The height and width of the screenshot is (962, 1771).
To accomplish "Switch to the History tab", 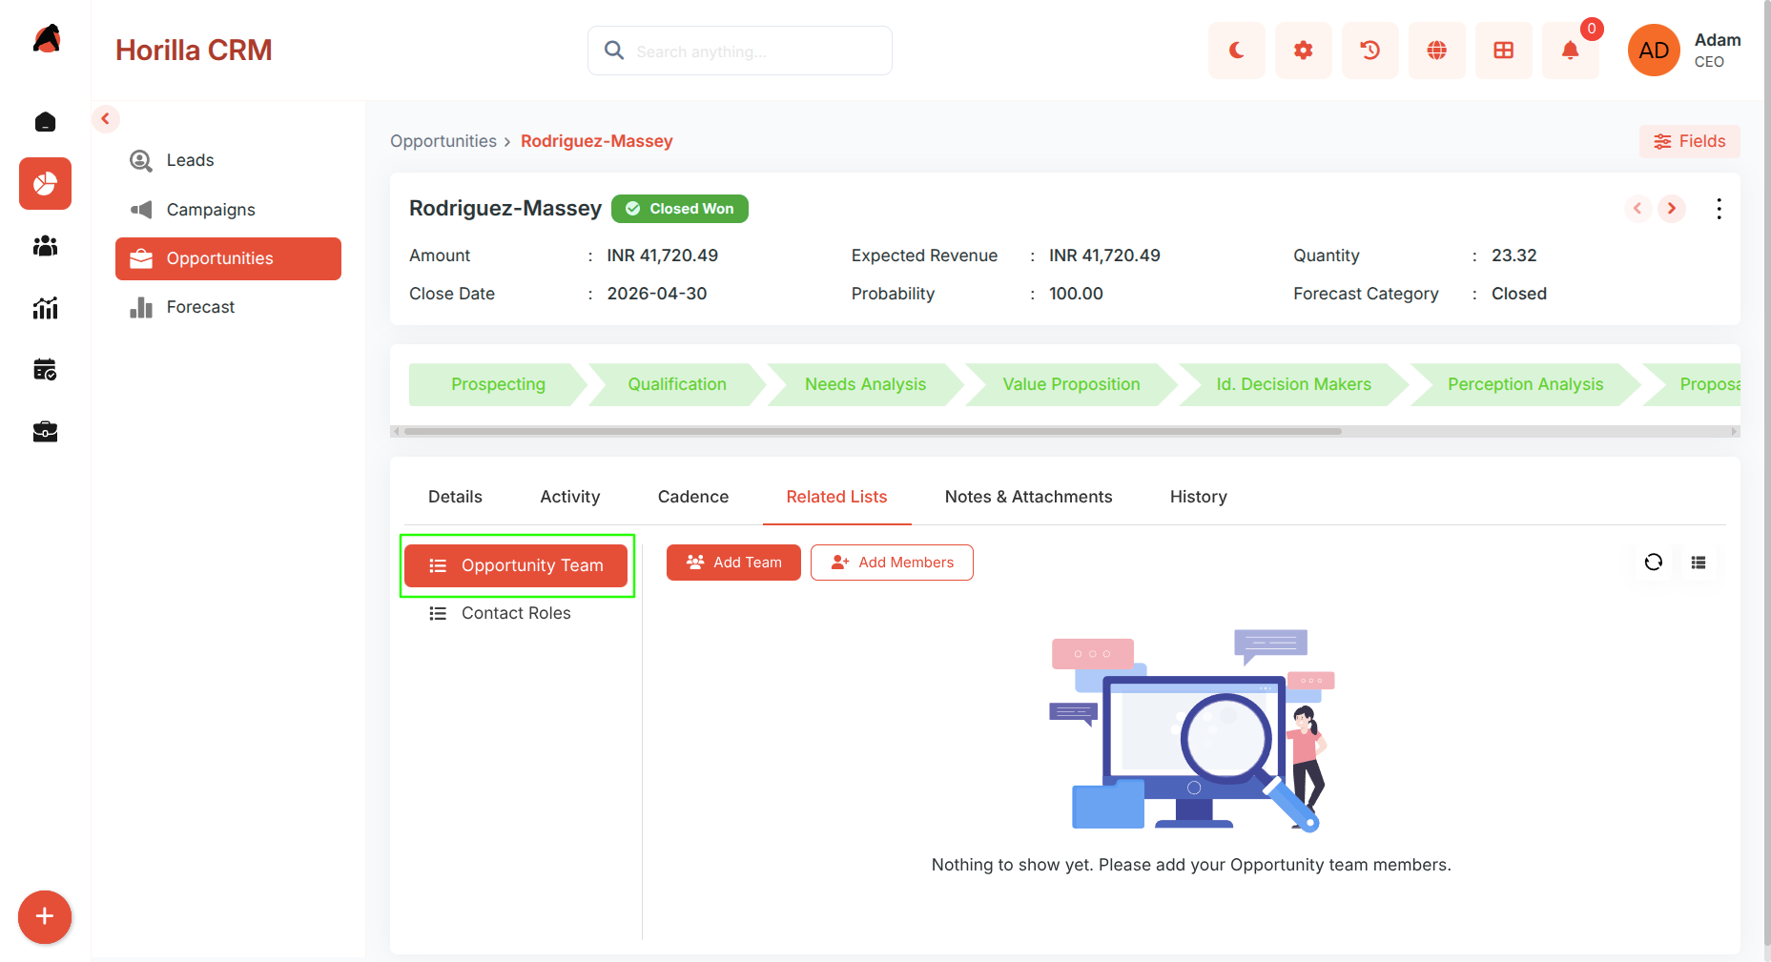I will 1199,497.
